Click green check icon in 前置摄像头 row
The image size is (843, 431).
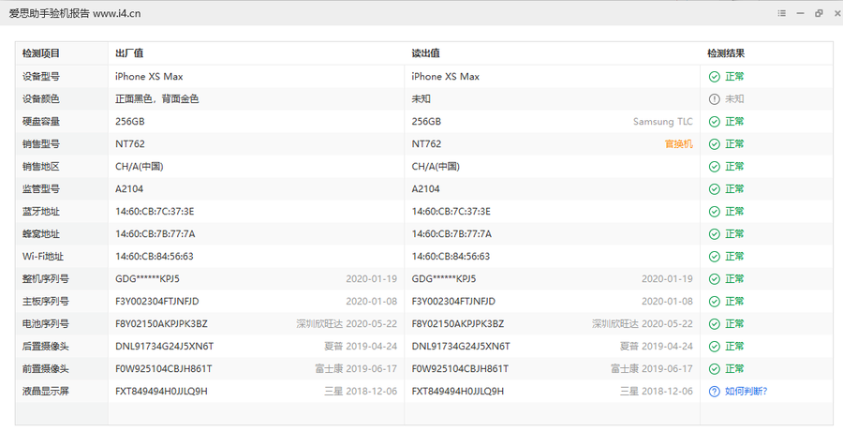pyautogui.click(x=714, y=368)
